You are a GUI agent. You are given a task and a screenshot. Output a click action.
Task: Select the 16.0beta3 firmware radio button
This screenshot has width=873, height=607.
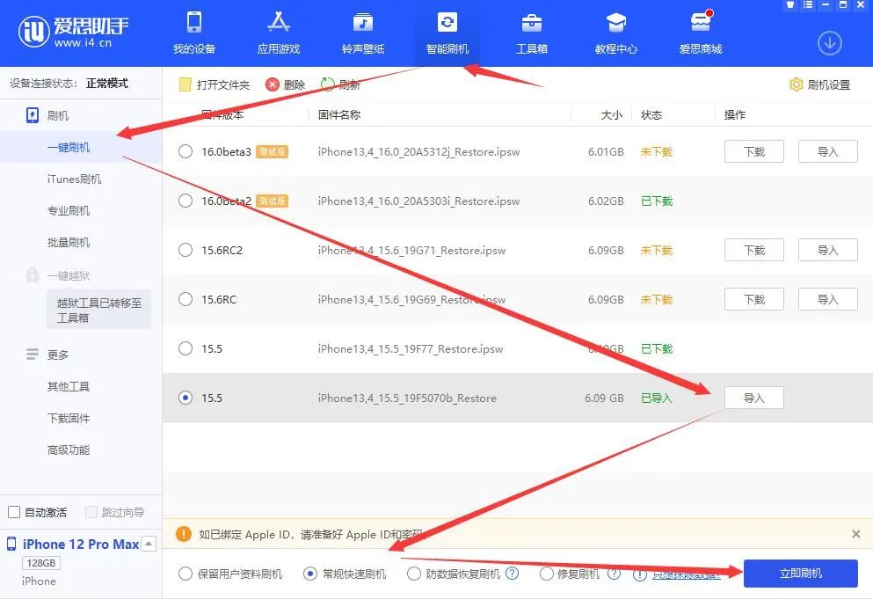(x=186, y=151)
